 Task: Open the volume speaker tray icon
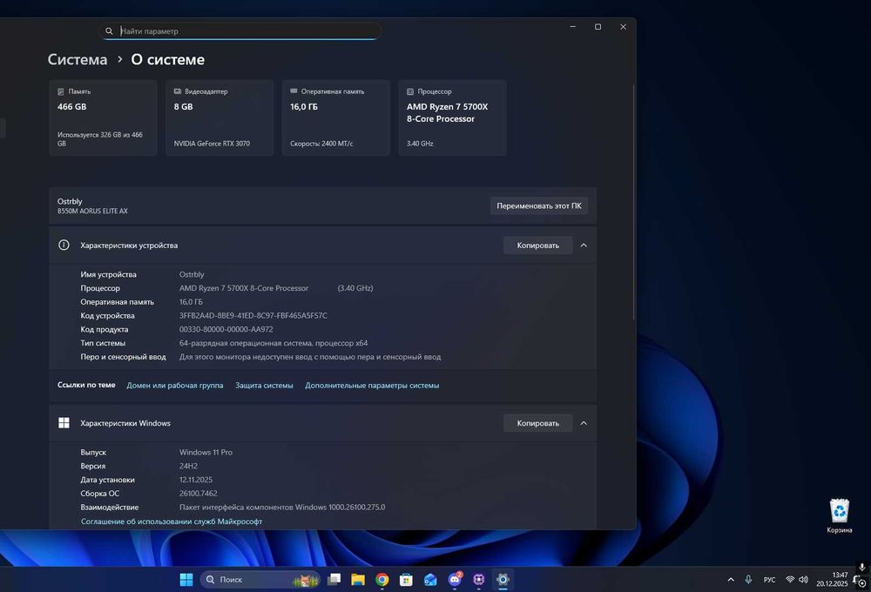[x=803, y=580]
